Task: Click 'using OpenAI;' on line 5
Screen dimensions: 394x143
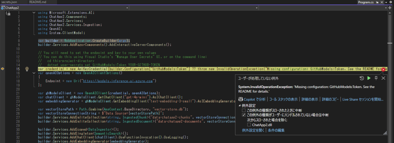Action: [49, 28]
